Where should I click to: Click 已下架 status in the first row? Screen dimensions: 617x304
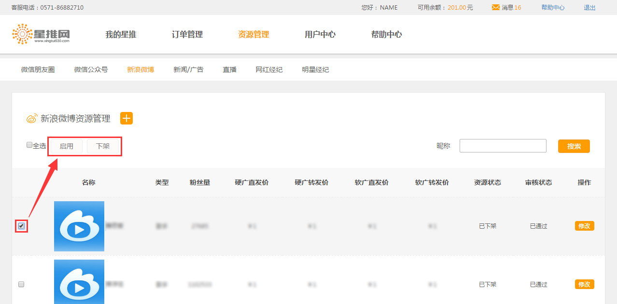487,226
